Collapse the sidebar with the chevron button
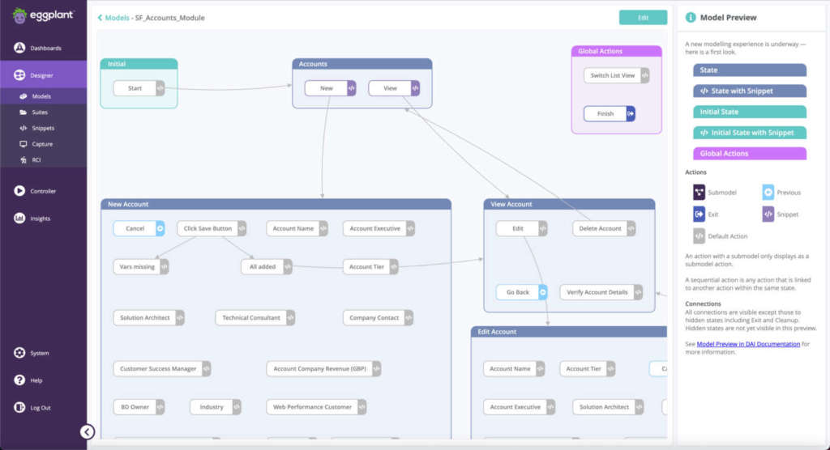 (88, 432)
